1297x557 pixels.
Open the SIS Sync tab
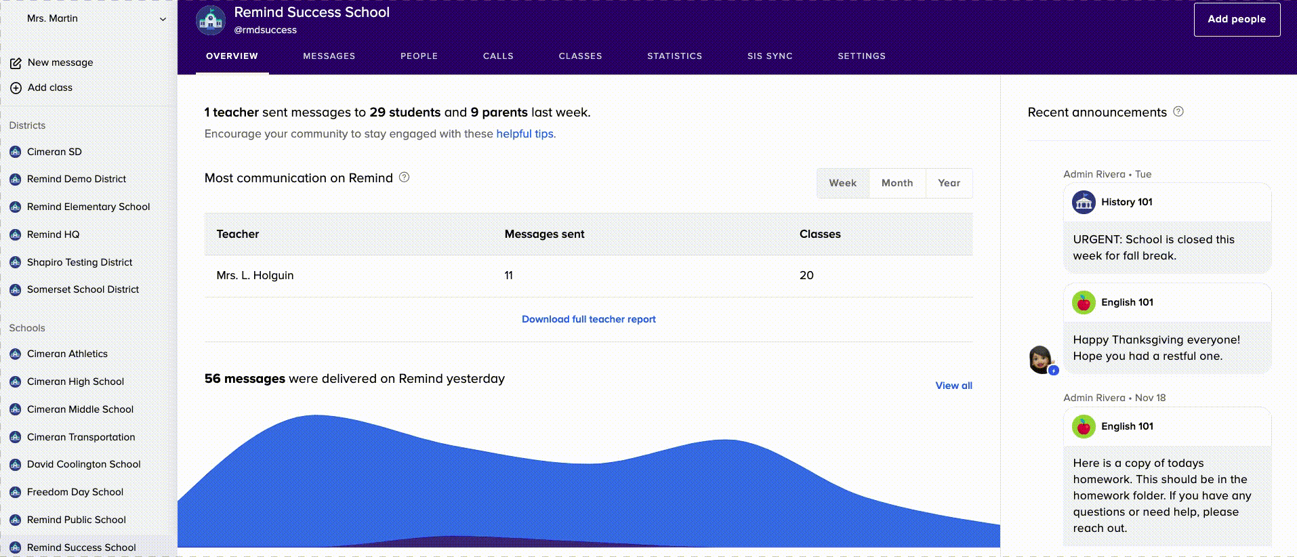[x=770, y=56]
